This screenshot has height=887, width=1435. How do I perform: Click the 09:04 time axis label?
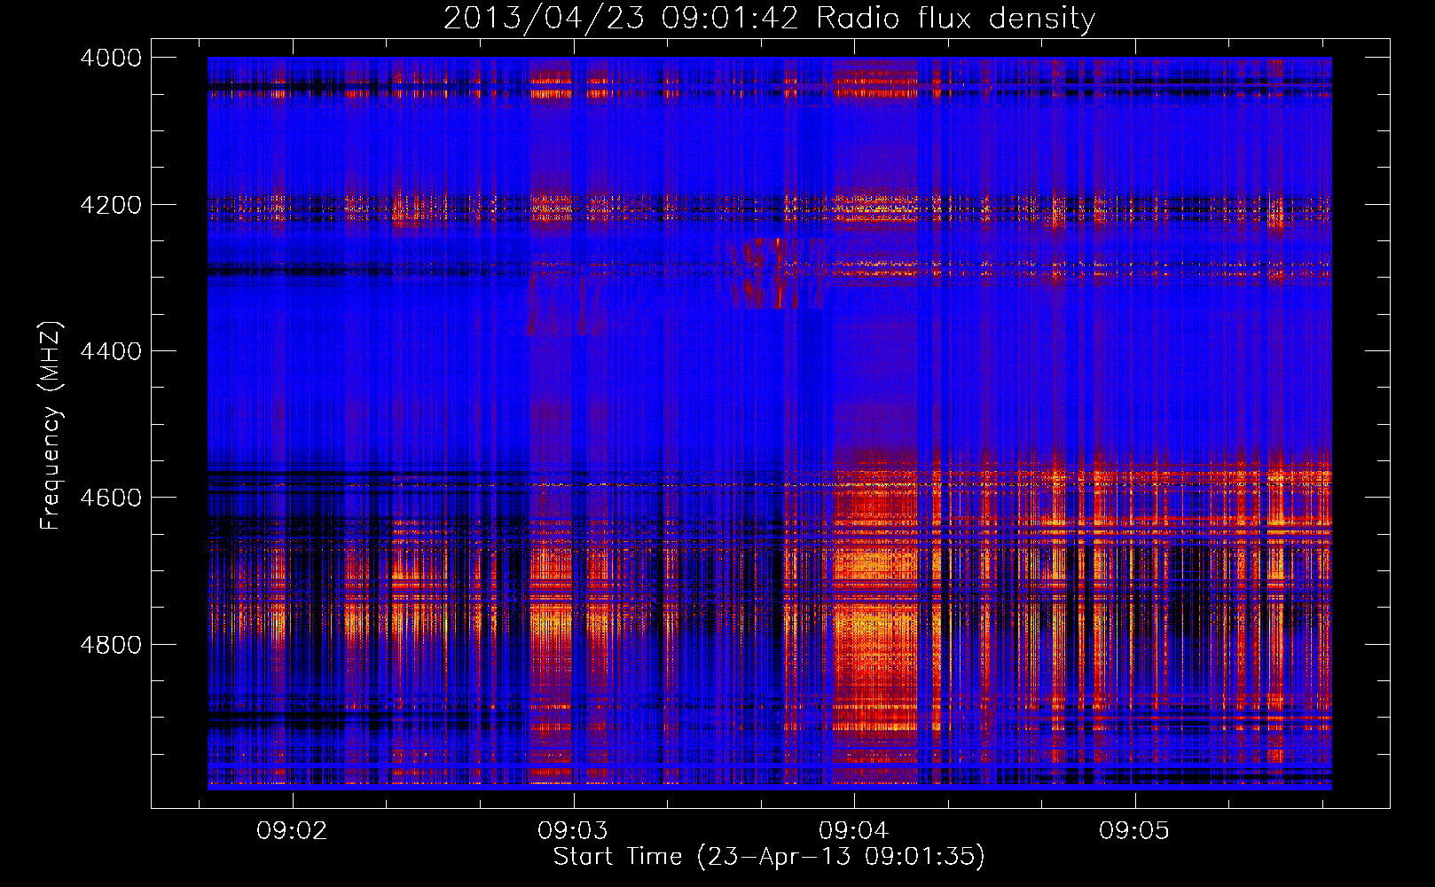(x=853, y=831)
